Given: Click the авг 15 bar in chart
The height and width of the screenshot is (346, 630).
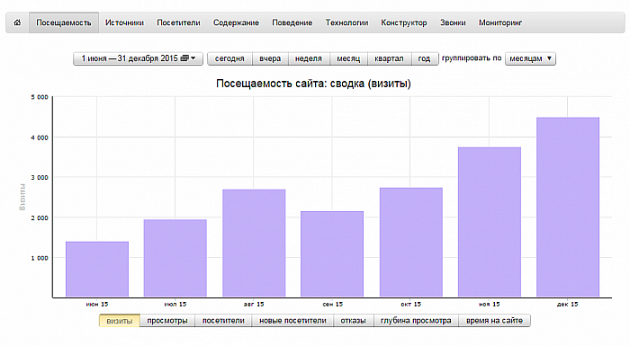Looking at the screenshot, I should point(254,244).
